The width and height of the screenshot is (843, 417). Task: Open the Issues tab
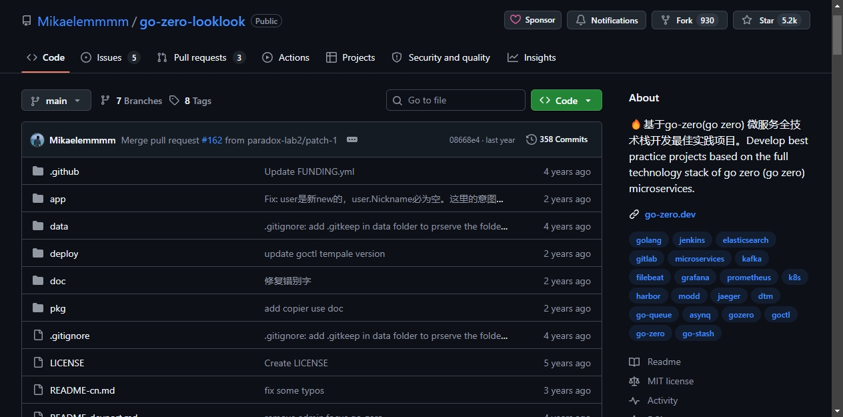pyautogui.click(x=110, y=57)
